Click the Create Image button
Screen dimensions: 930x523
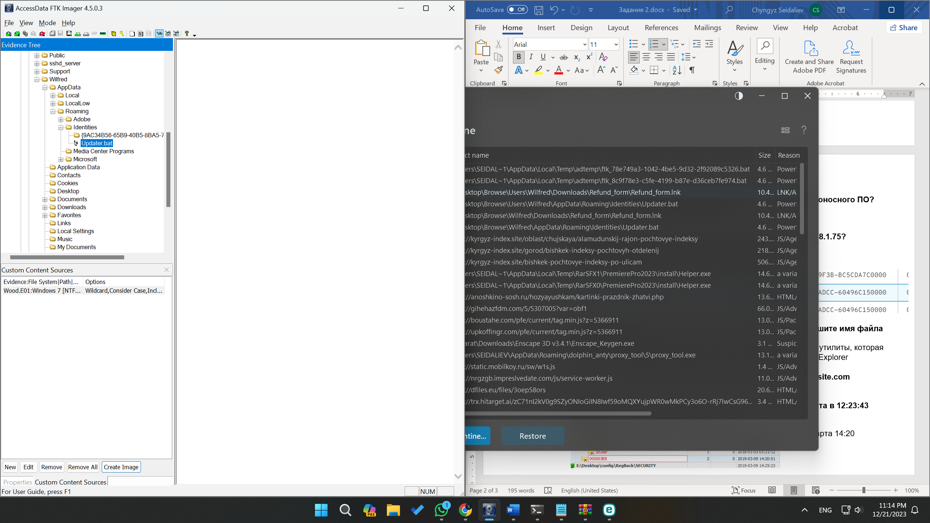coord(121,467)
